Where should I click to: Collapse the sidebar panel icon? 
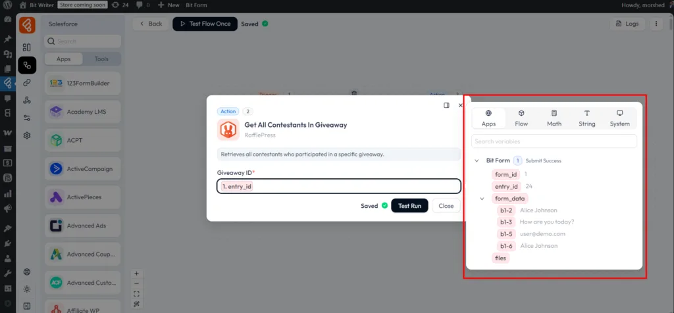click(26, 306)
